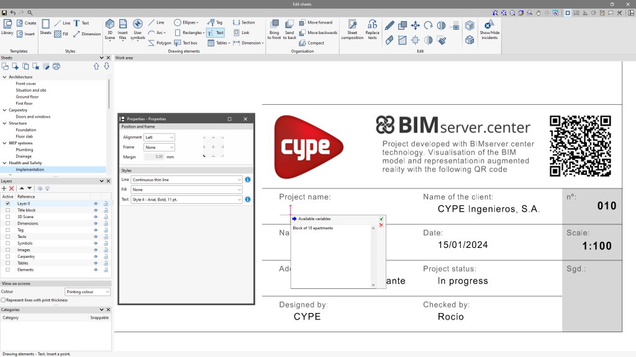Collapse the Architecture tree section
The image size is (636, 357).
coord(4,76)
